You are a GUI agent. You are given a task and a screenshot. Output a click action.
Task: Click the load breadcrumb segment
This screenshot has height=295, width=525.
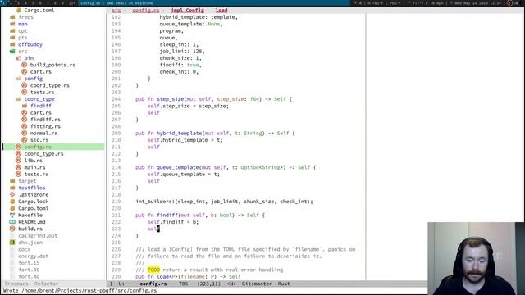click(221, 11)
